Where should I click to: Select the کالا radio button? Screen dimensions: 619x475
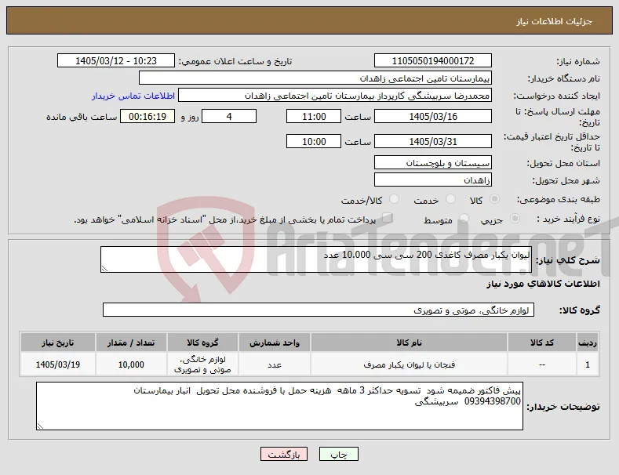[x=494, y=199]
